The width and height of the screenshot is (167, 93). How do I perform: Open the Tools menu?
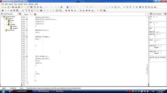(x=26, y=4)
